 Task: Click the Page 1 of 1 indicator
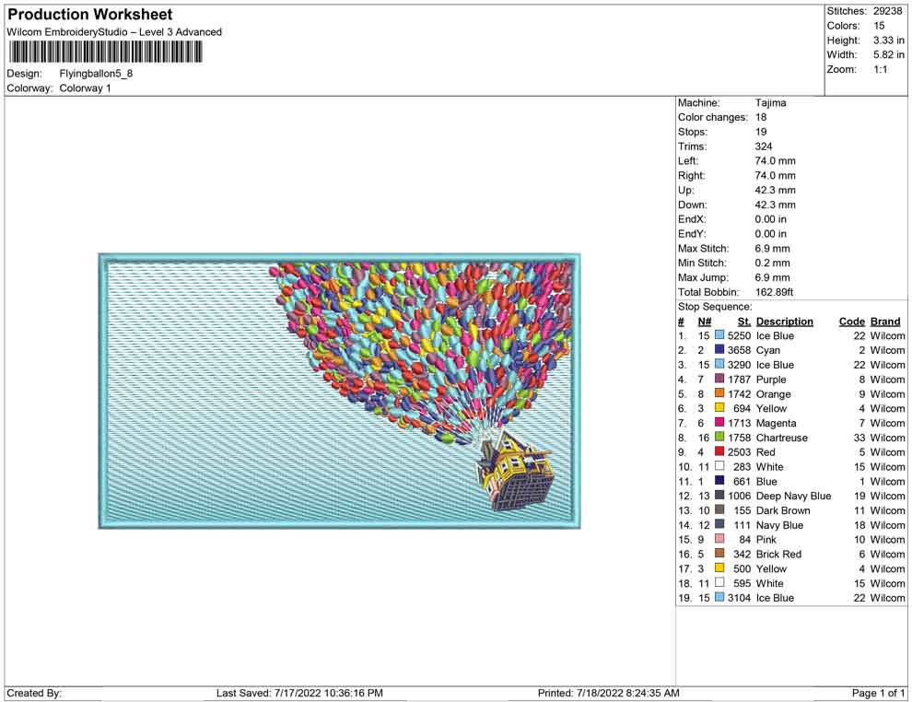(x=878, y=693)
